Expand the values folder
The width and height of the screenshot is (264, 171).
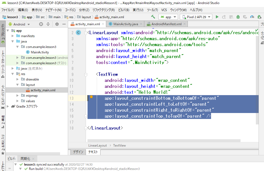point(18,101)
